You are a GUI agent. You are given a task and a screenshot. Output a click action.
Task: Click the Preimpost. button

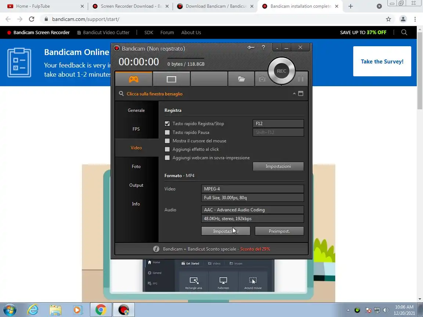click(279, 231)
